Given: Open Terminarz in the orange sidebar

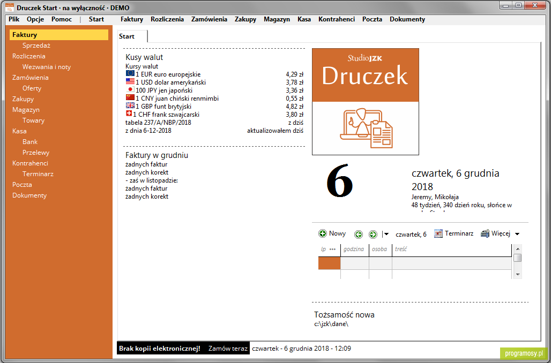Looking at the screenshot, I should click(38, 174).
